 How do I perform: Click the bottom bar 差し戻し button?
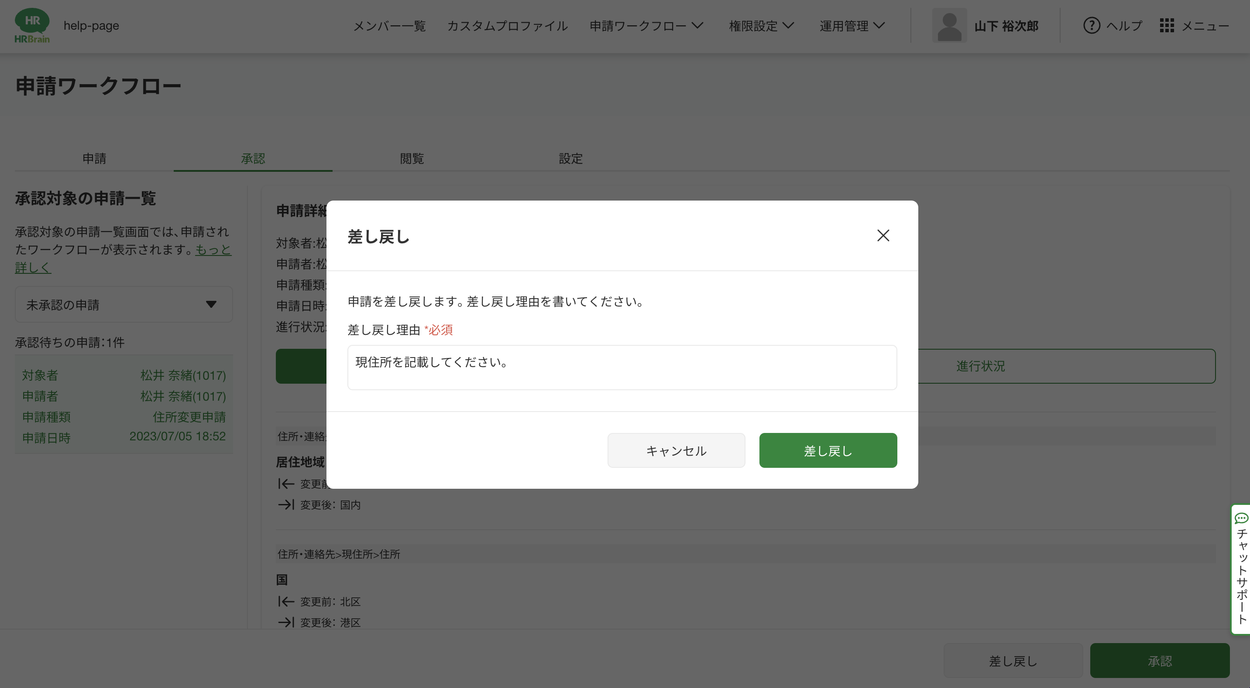pyautogui.click(x=1013, y=661)
